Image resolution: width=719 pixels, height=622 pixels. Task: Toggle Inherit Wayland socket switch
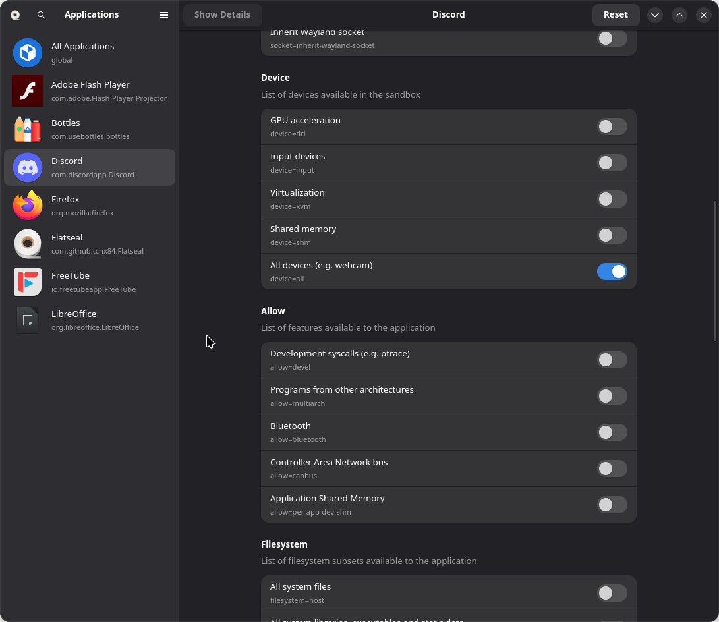pos(612,38)
